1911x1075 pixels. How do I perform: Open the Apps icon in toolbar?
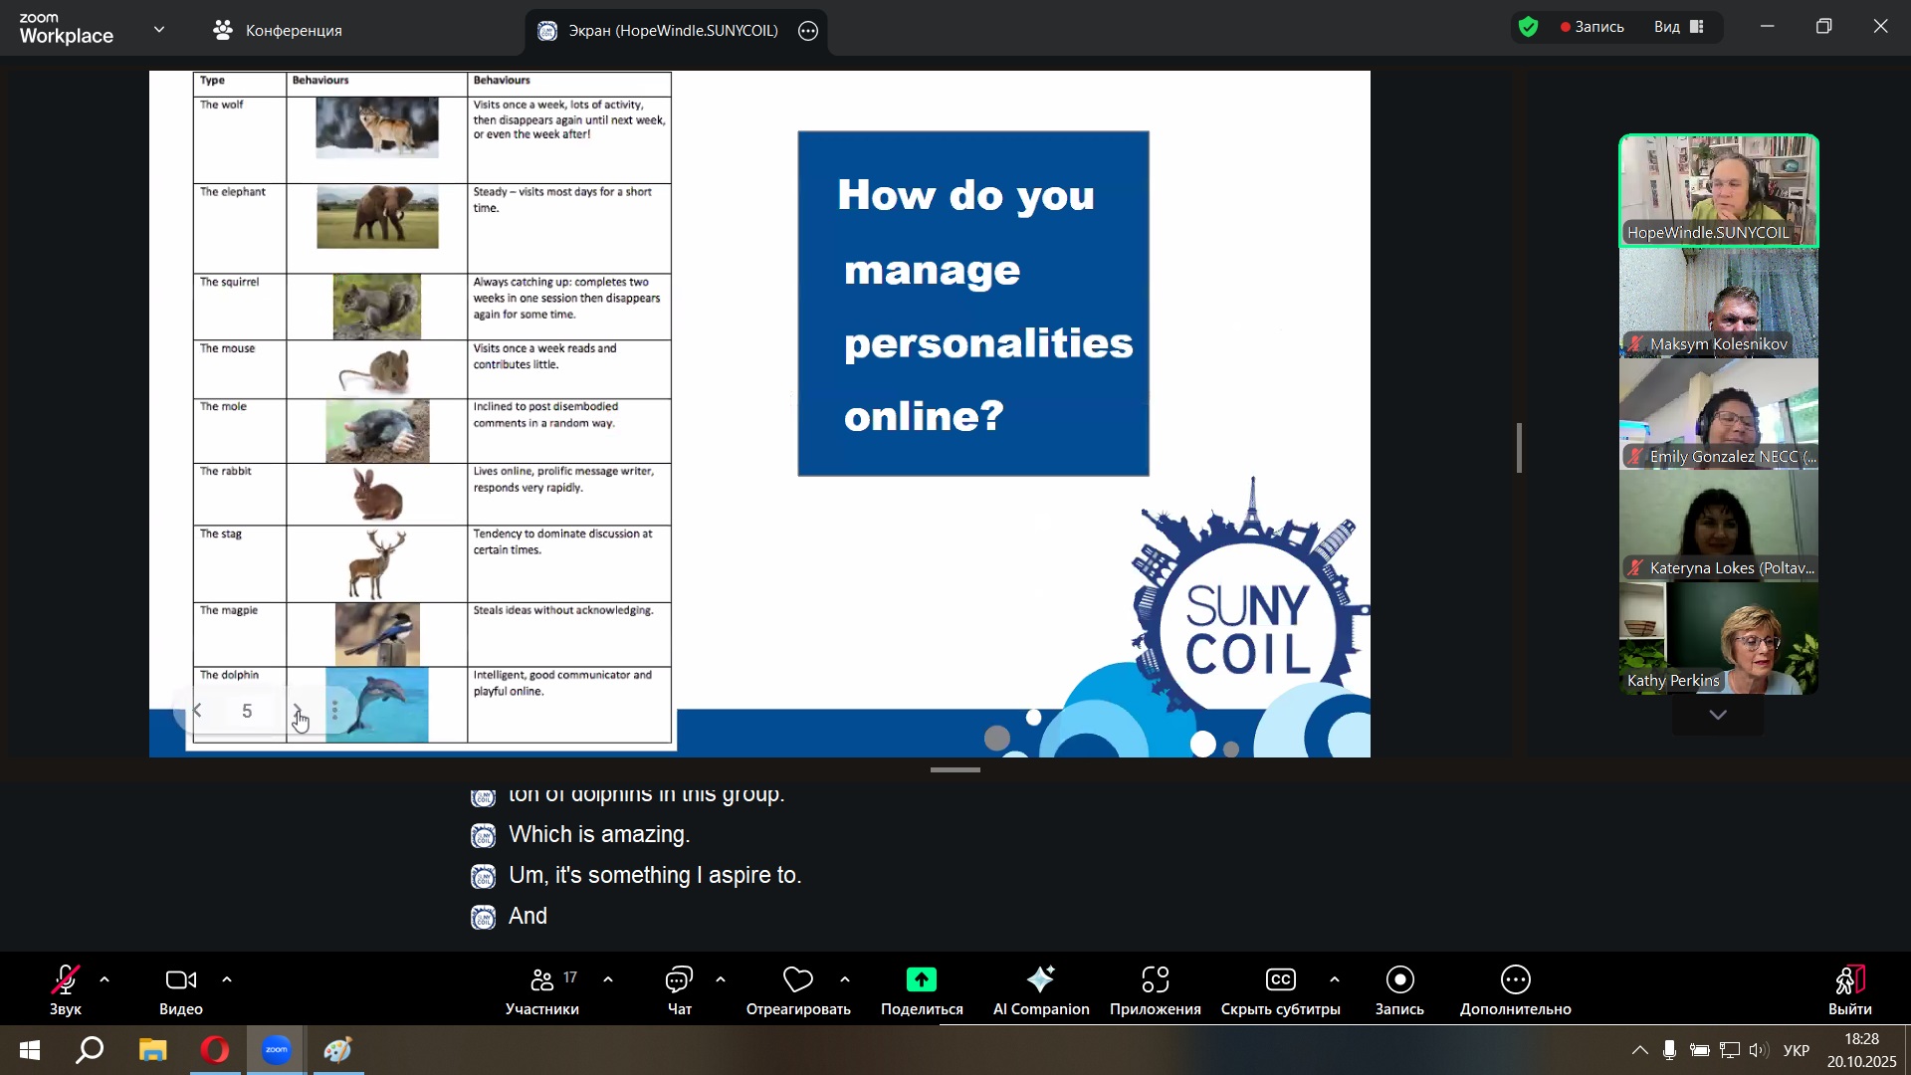pyautogui.click(x=1155, y=981)
